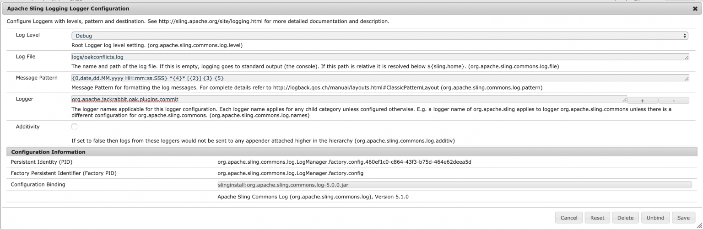Viewport: 703px width, 230px height.
Task: Close the Logger Configuration dialog
Action: (x=695, y=9)
